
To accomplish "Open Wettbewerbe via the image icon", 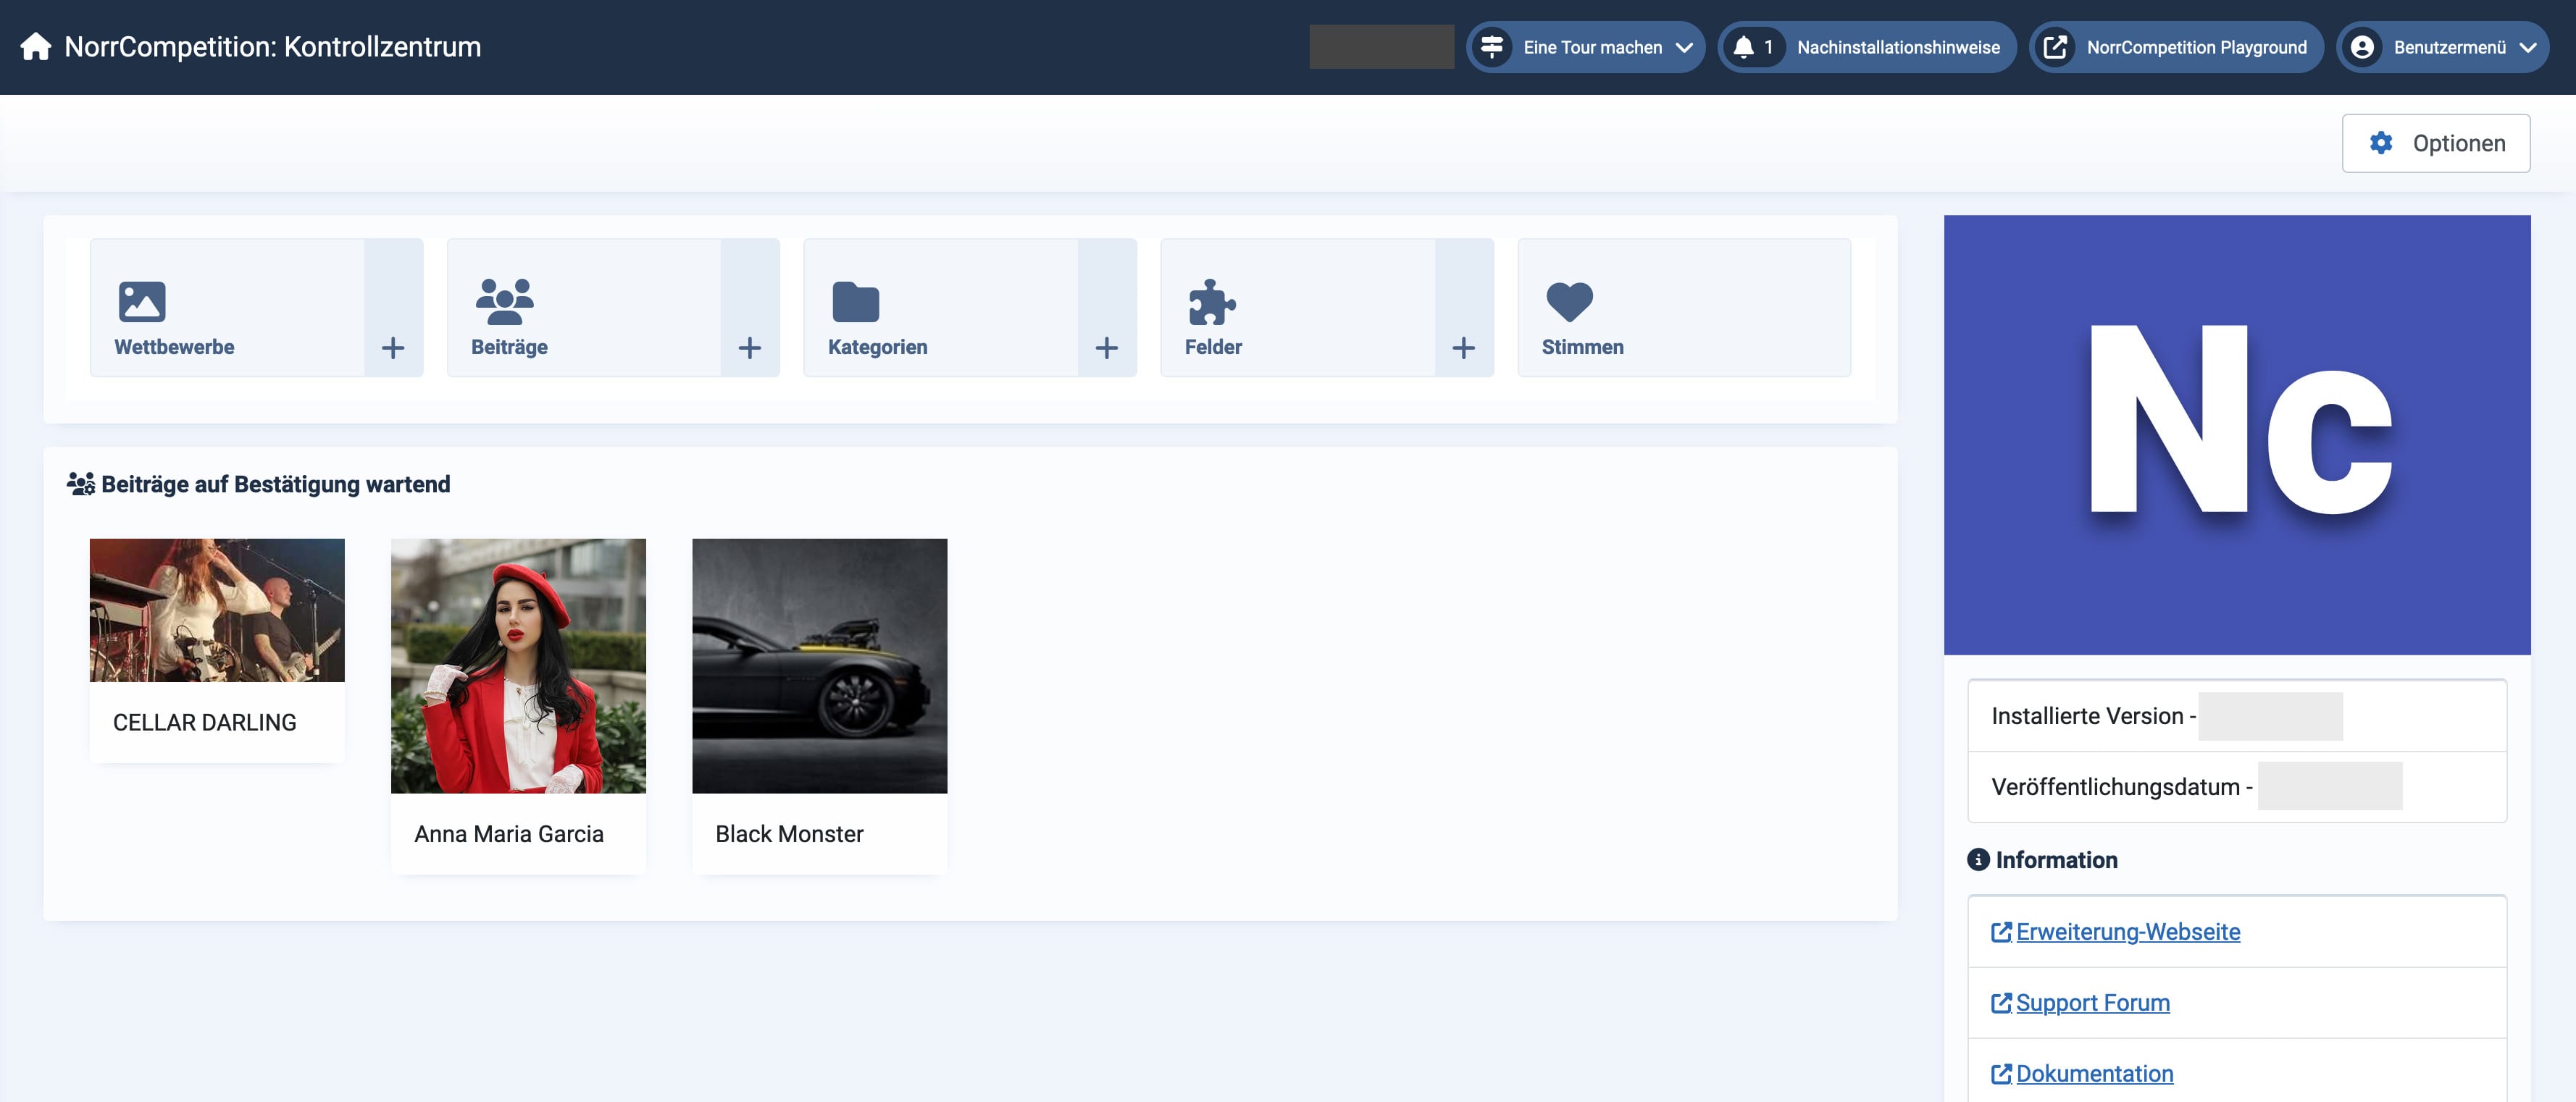I will pyautogui.click(x=142, y=300).
